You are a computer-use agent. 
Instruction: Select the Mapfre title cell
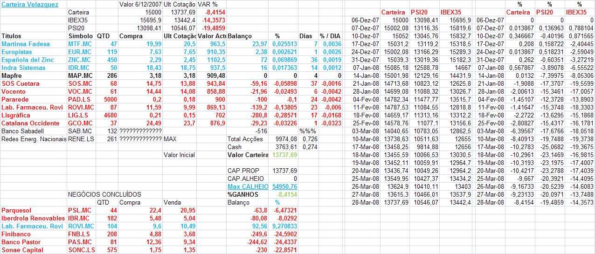pos(11,76)
